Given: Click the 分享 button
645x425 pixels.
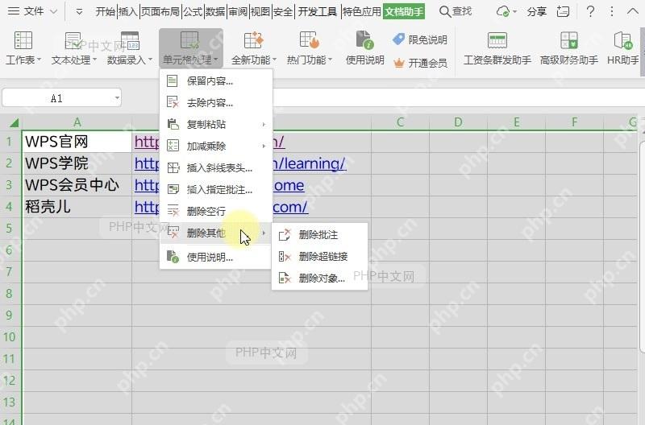Looking at the screenshot, I should [x=537, y=11].
